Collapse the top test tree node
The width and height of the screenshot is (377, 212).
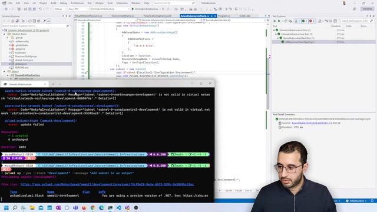tap(274, 30)
